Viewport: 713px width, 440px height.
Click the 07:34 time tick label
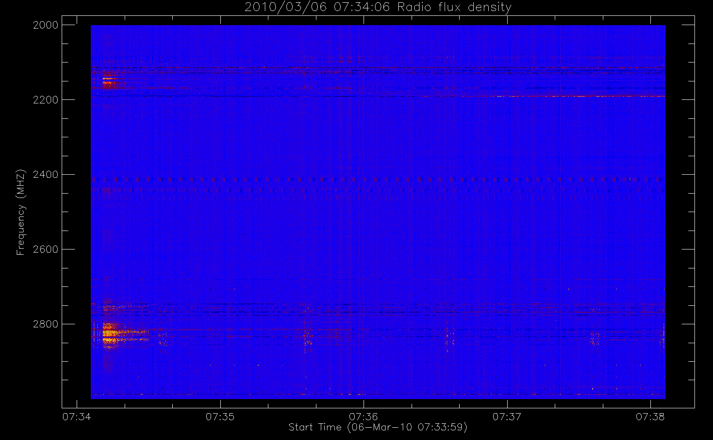[x=77, y=417]
